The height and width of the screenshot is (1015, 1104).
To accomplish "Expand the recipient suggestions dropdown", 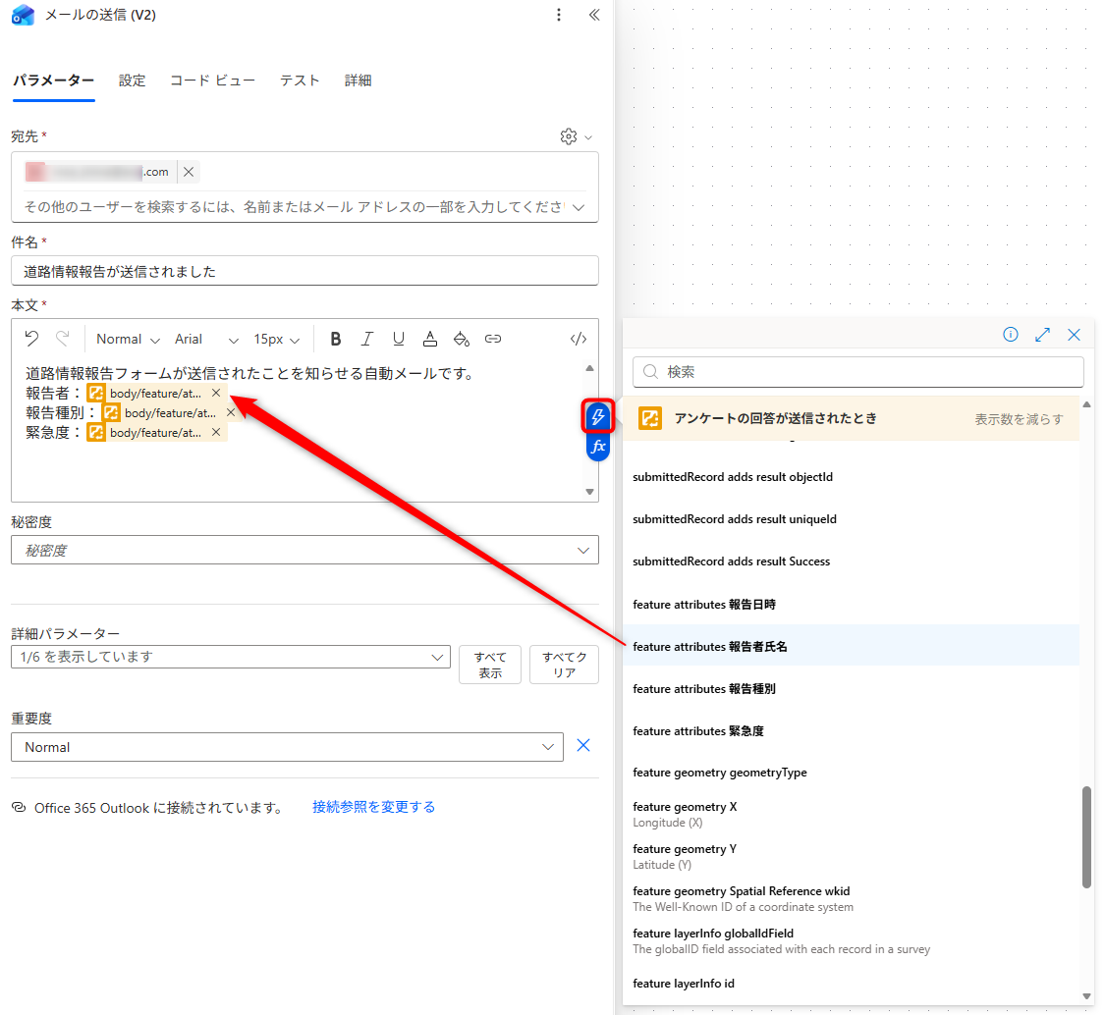I will (x=579, y=207).
